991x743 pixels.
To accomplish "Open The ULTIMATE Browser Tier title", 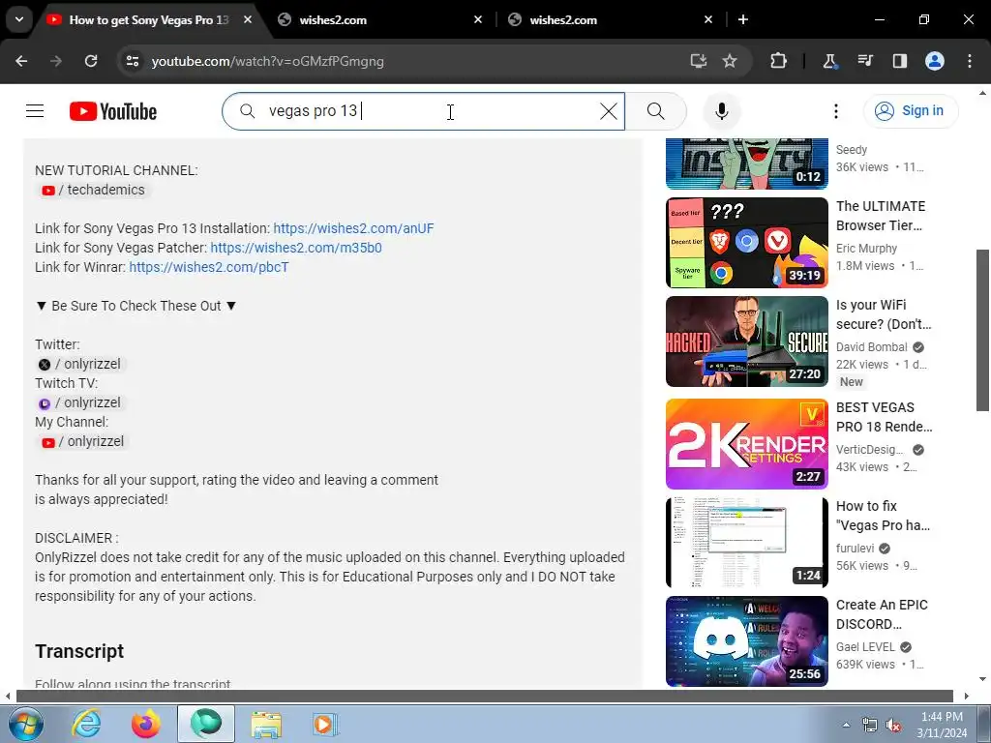I will click(x=881, y=216).
